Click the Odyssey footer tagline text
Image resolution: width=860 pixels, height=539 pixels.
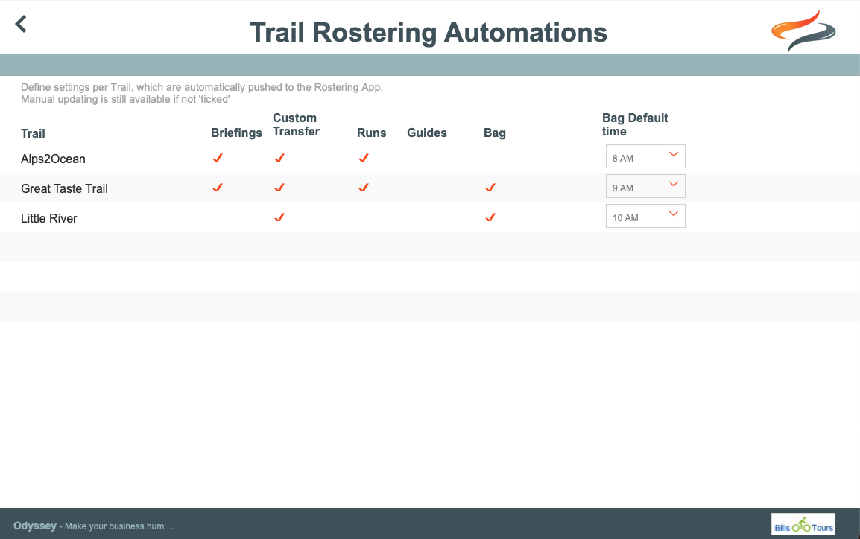coord(94,526)
